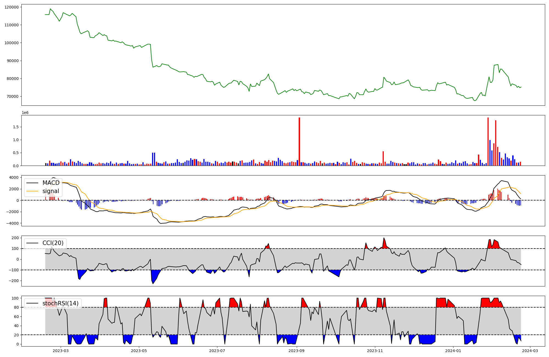
Task: Select the 2023-05 date tick label
Action: coord(139,351)
